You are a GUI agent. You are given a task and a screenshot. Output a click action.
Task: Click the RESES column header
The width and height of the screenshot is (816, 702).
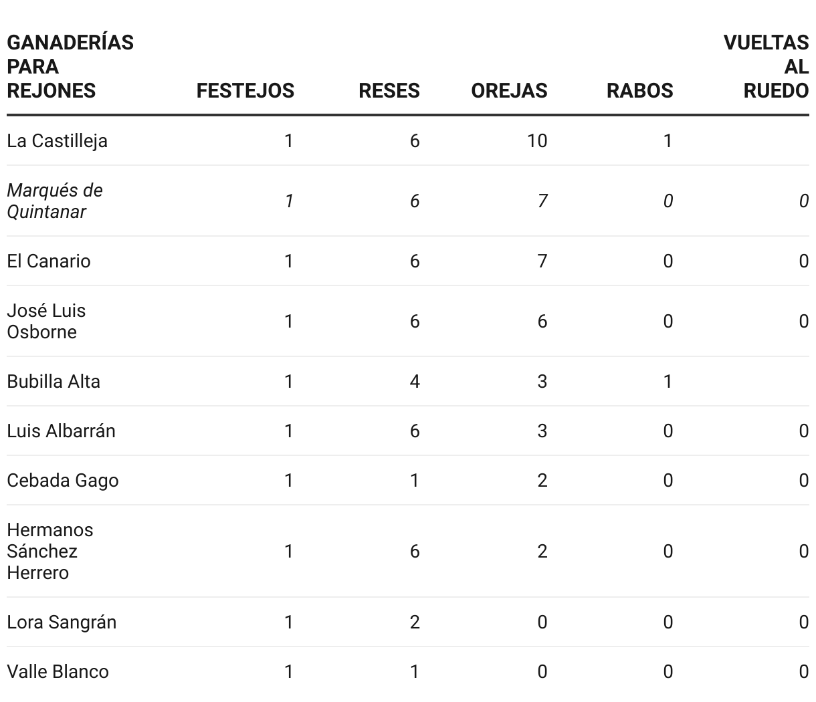coord(389,91)
